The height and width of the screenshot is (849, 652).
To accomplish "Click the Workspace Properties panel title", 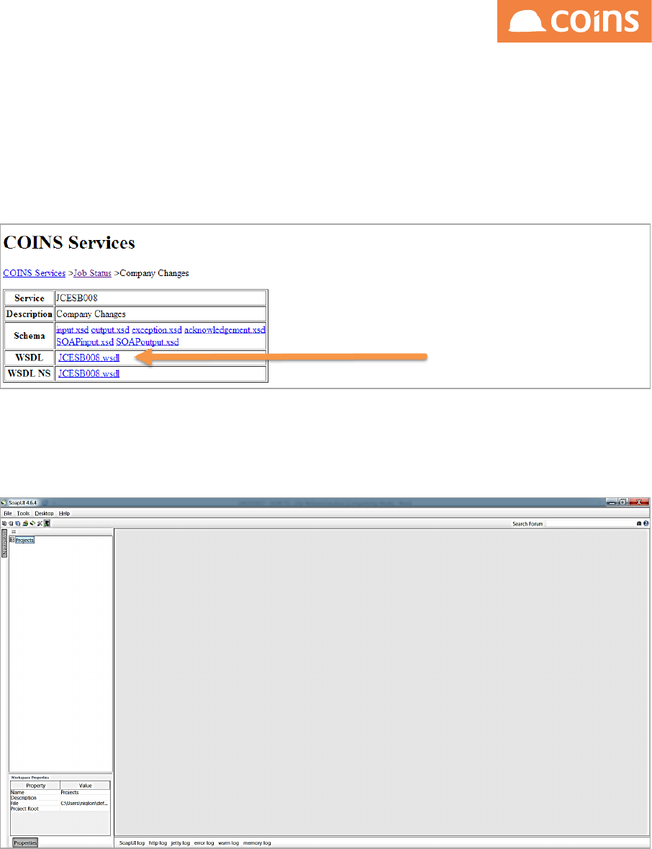I will coord(30,778).
